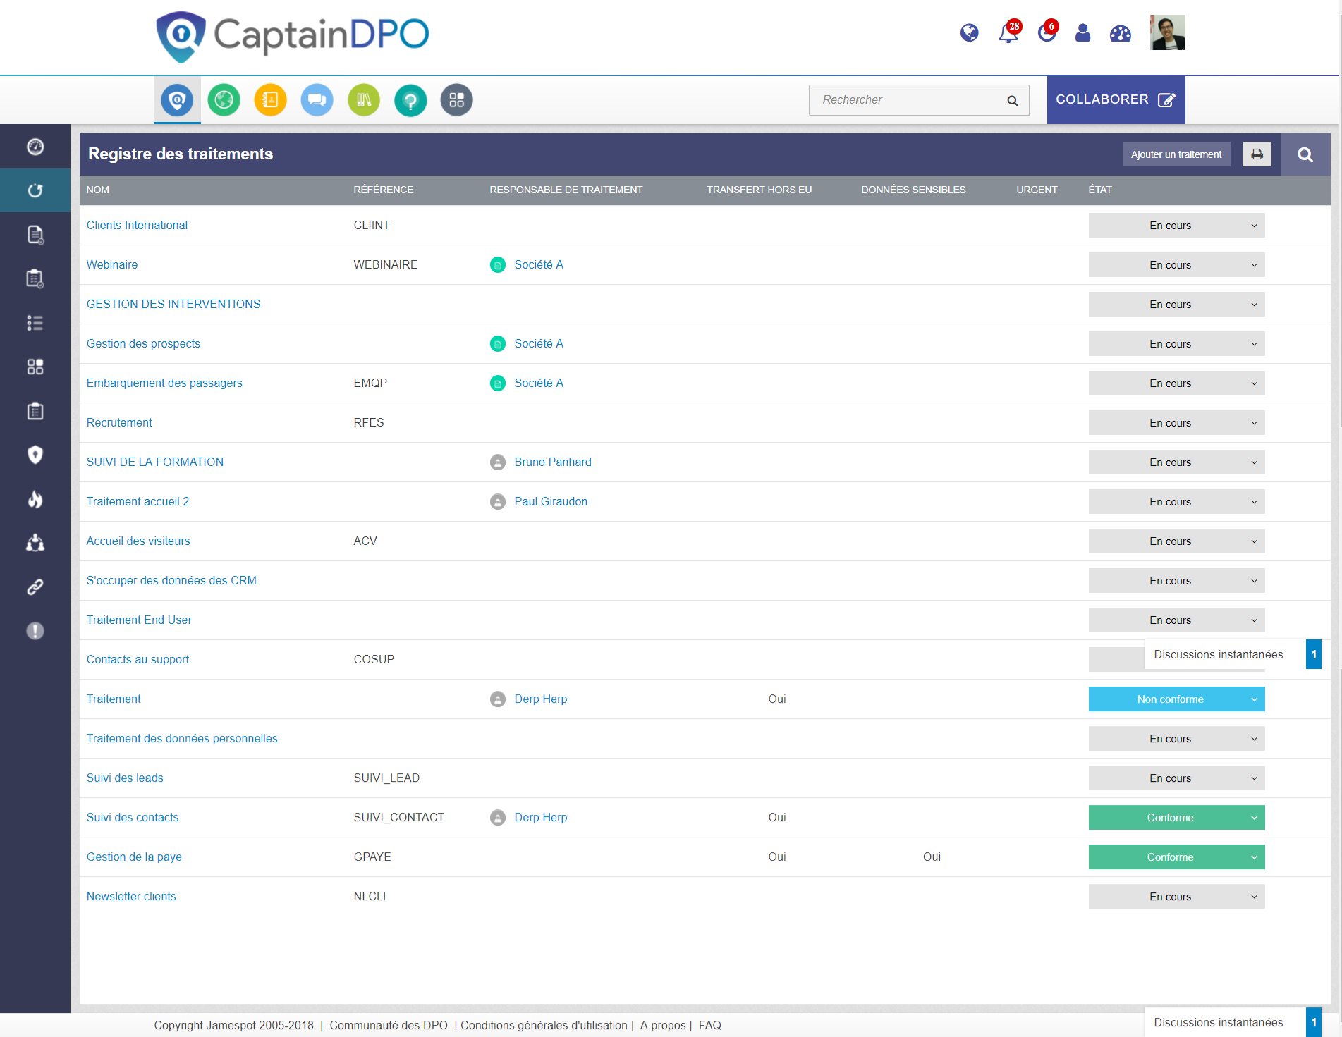The image size is (1342, 1037).
Task: Select the CaptainDPO shield toolbar icon
Action: 177,100
